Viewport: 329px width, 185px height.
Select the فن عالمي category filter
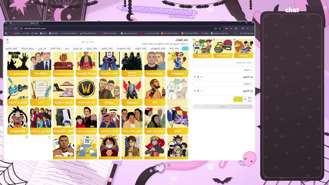click(x=78, y=48)
